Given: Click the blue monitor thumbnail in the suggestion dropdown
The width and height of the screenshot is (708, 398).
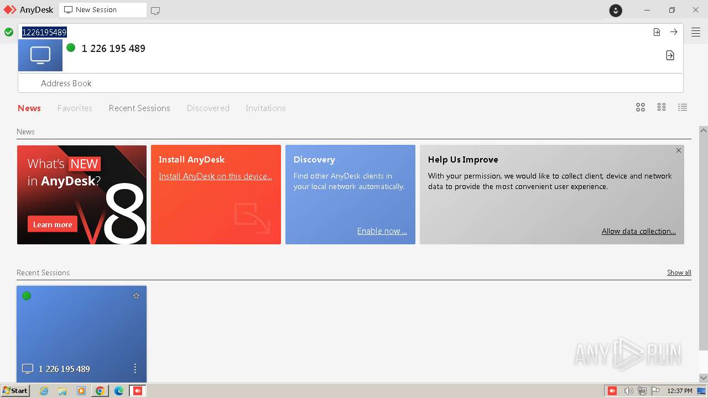Looking at the screenshot, I should (40, 55).
